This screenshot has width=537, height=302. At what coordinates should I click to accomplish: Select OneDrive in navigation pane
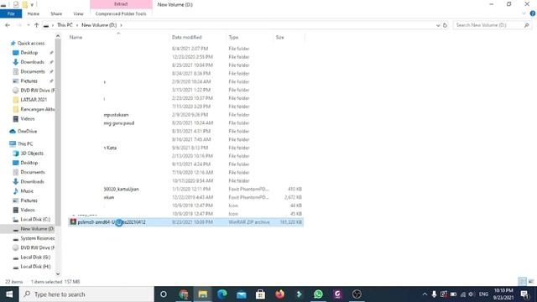click(27, 131)
